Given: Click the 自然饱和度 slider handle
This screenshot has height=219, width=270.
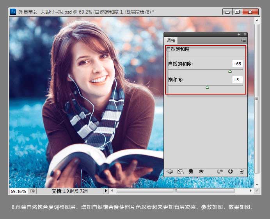Looking at the screenshot, I should coord(230,71).
